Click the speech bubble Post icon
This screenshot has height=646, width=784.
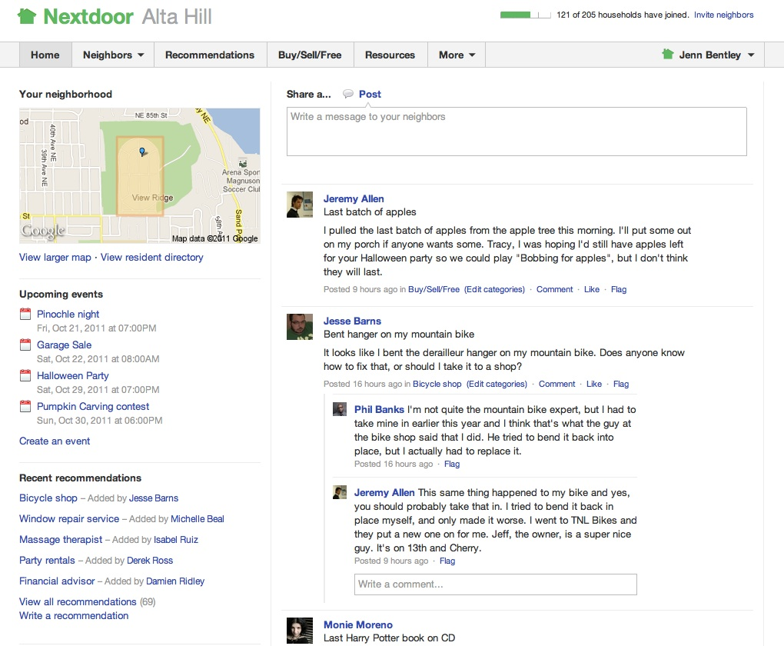coord(348,94)
